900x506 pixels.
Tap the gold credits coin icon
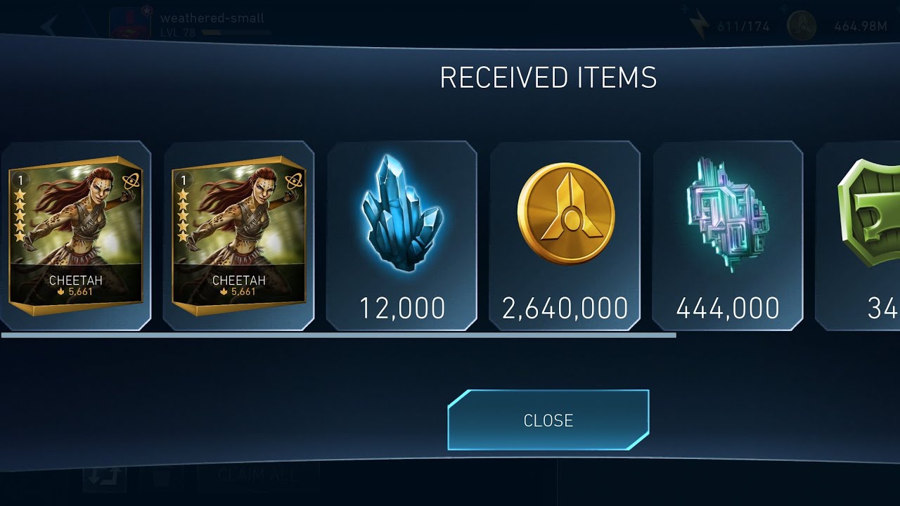click(565, 214)
